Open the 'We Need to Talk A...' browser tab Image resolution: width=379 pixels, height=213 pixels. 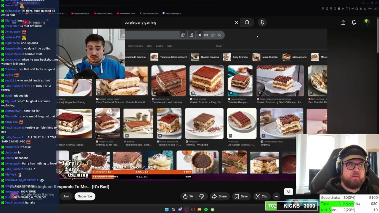click(127, 13)
